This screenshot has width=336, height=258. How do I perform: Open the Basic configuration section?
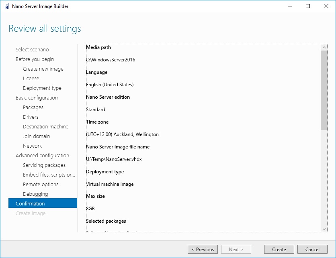click(37, 98)
